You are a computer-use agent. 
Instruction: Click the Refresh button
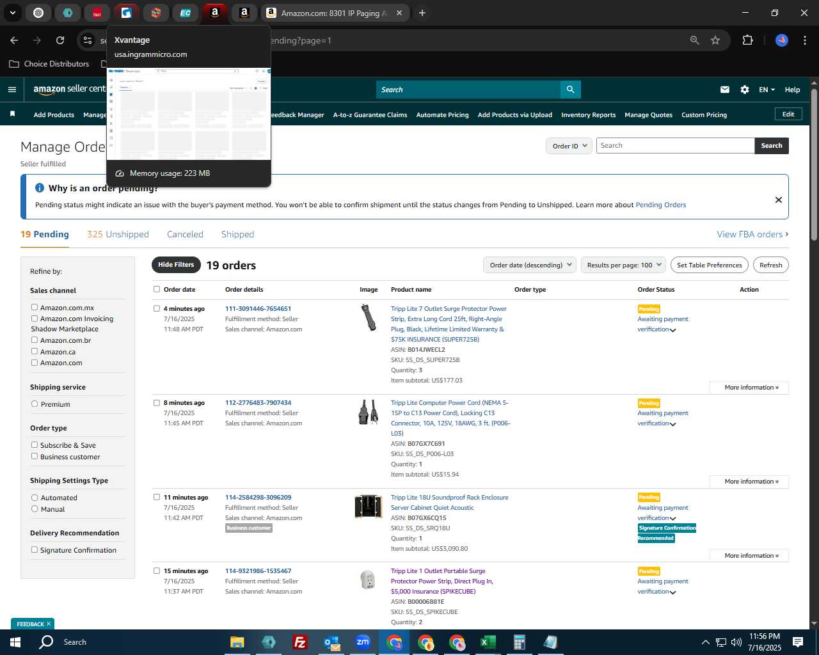click(770, 265)
